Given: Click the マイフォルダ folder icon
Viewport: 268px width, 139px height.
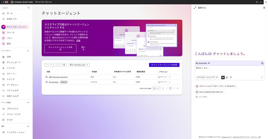Looking at the screenshot, I should [x=3, y=90].
